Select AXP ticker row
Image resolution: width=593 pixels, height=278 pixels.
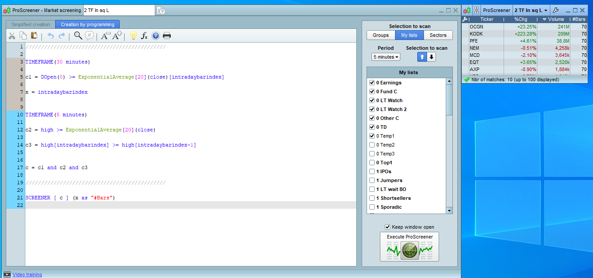pos(525,69)
